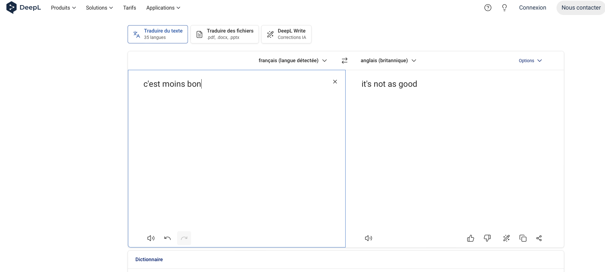Give the translation a thumbs up
The width and height of the screenshot is (605, 272).
[470, 238]
